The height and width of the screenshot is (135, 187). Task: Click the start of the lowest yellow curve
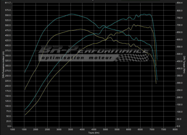pos(25,115)
